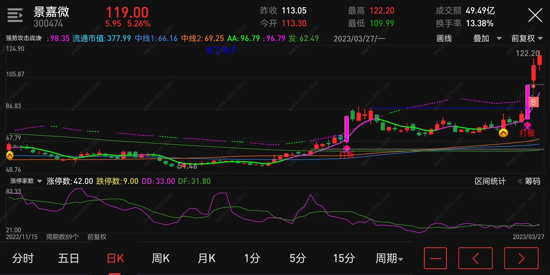The height and width of the screenshot is (275, 550).
Task: Select the 月K monthly chart tab
Action: pyautogui.click(x=207, y=258)
